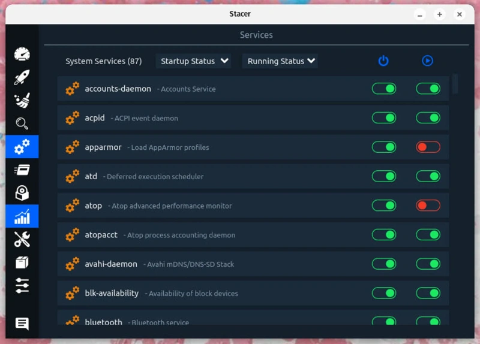Open the Search magnifier page
Screen dimensions: 480x344
tap(22, 123)
